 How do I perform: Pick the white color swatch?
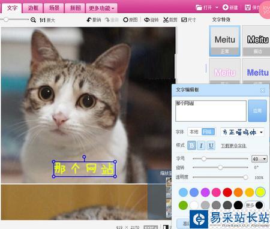194,205
